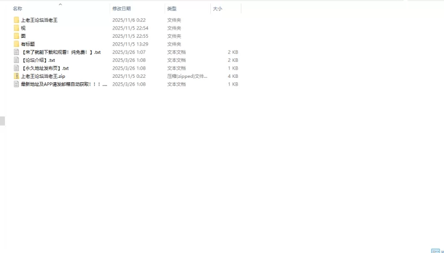Click the date 2025/11/5 13:29
444x253 pixels.
tap(130, 44)
